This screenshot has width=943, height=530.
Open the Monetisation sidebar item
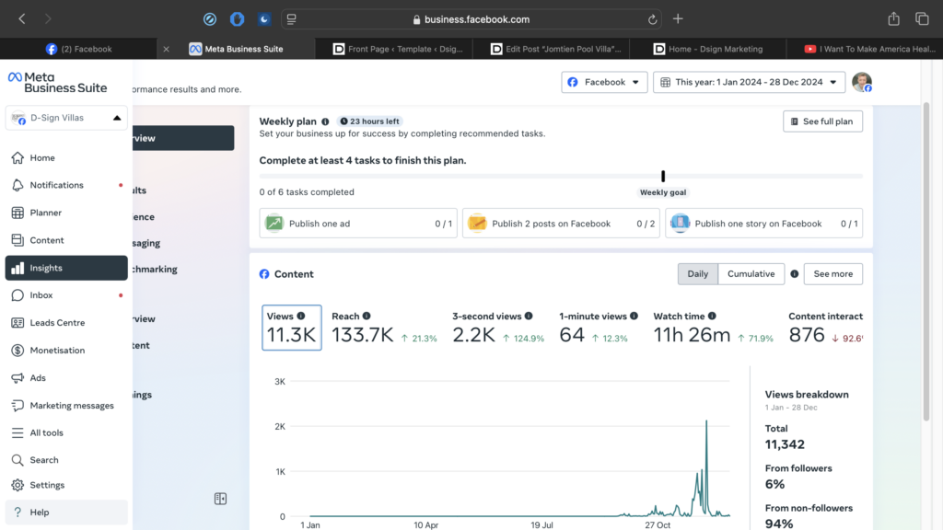coord(66,351)
